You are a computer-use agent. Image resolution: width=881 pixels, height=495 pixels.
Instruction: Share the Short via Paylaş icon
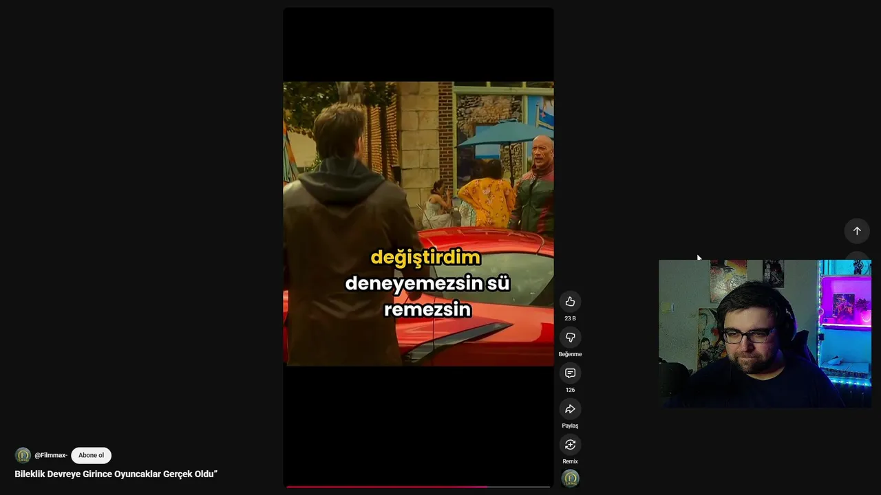point(570,409)
